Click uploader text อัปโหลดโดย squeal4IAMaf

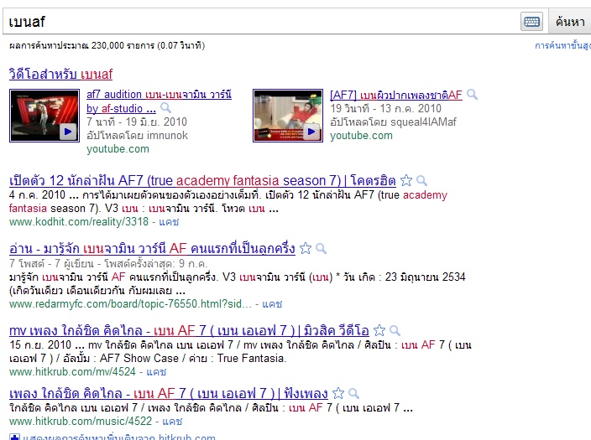click(x=393, y=122)
